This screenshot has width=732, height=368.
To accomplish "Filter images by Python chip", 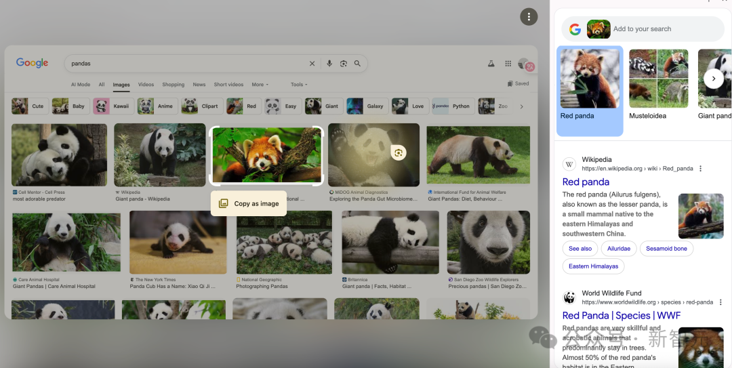I will click(x=453, y=106).
